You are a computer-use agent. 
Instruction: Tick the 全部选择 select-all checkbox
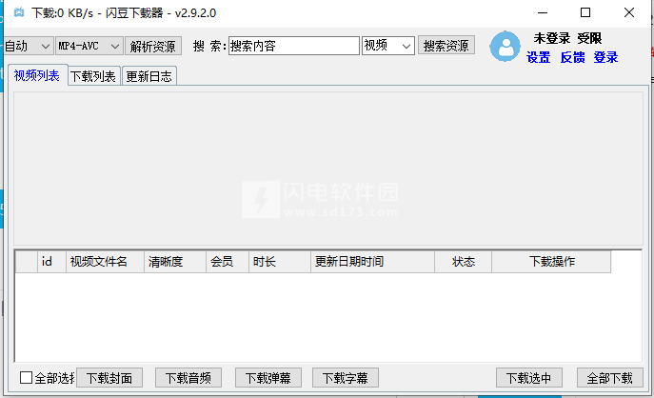point(26,378)
